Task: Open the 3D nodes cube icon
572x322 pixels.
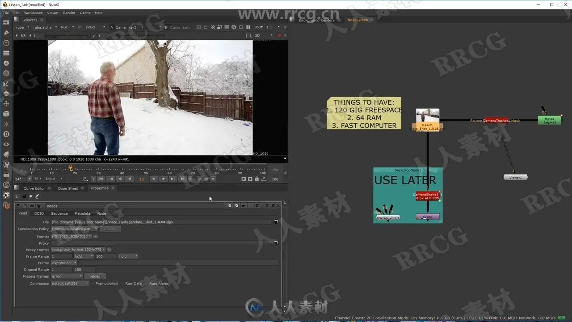Action: tap(6, 114)
